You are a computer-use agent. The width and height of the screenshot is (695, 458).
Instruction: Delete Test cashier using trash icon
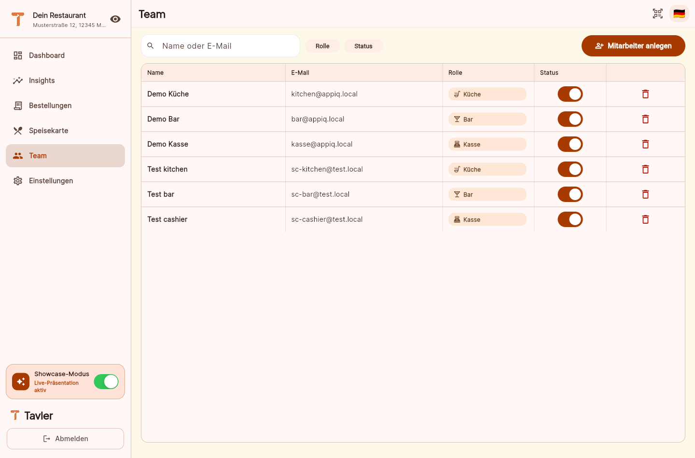coord(645,219)
